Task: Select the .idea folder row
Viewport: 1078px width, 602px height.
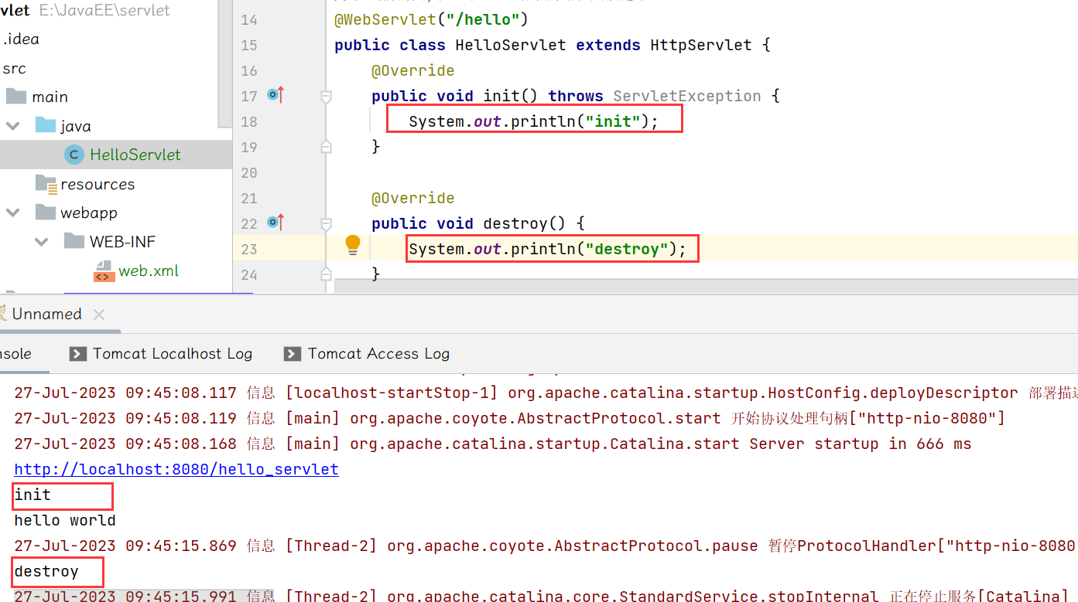Action: tap(116, 39)
